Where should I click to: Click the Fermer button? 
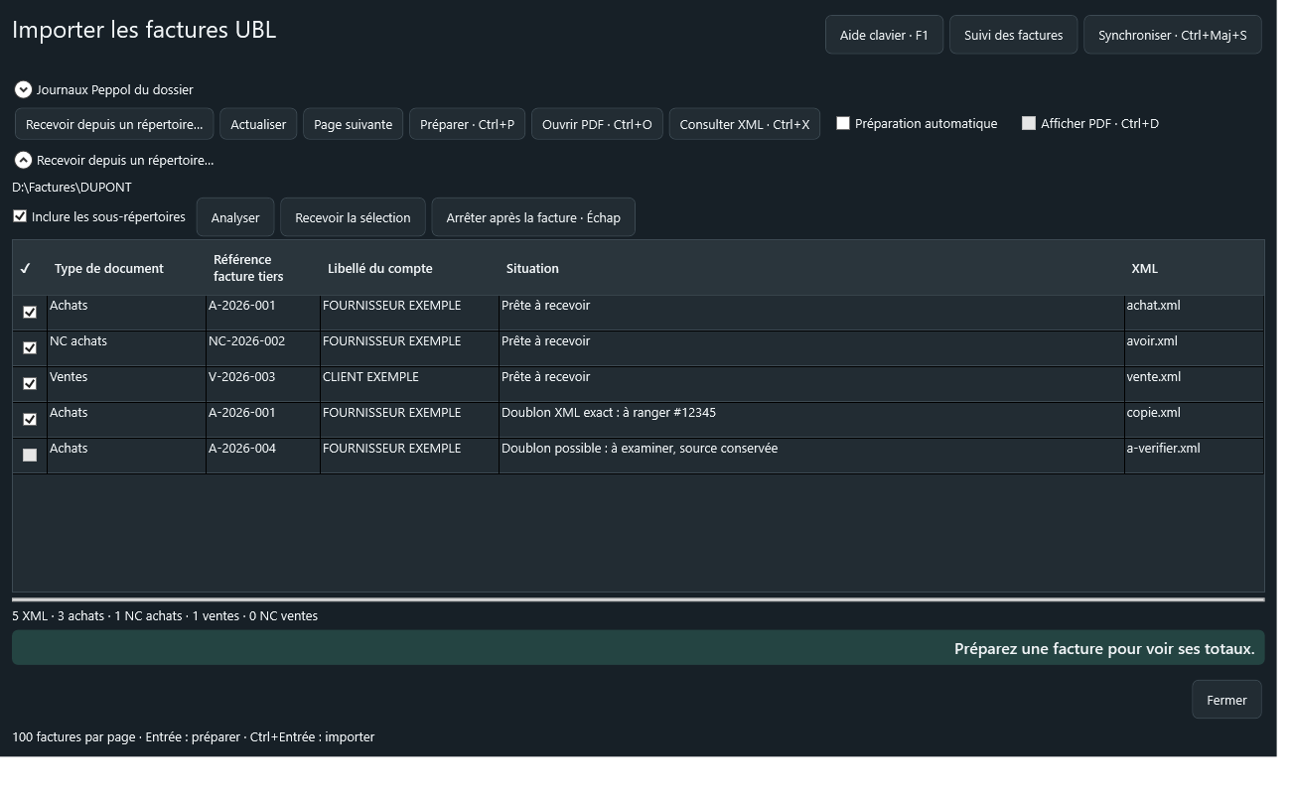pyautogui.click(x=1226, y=700)
